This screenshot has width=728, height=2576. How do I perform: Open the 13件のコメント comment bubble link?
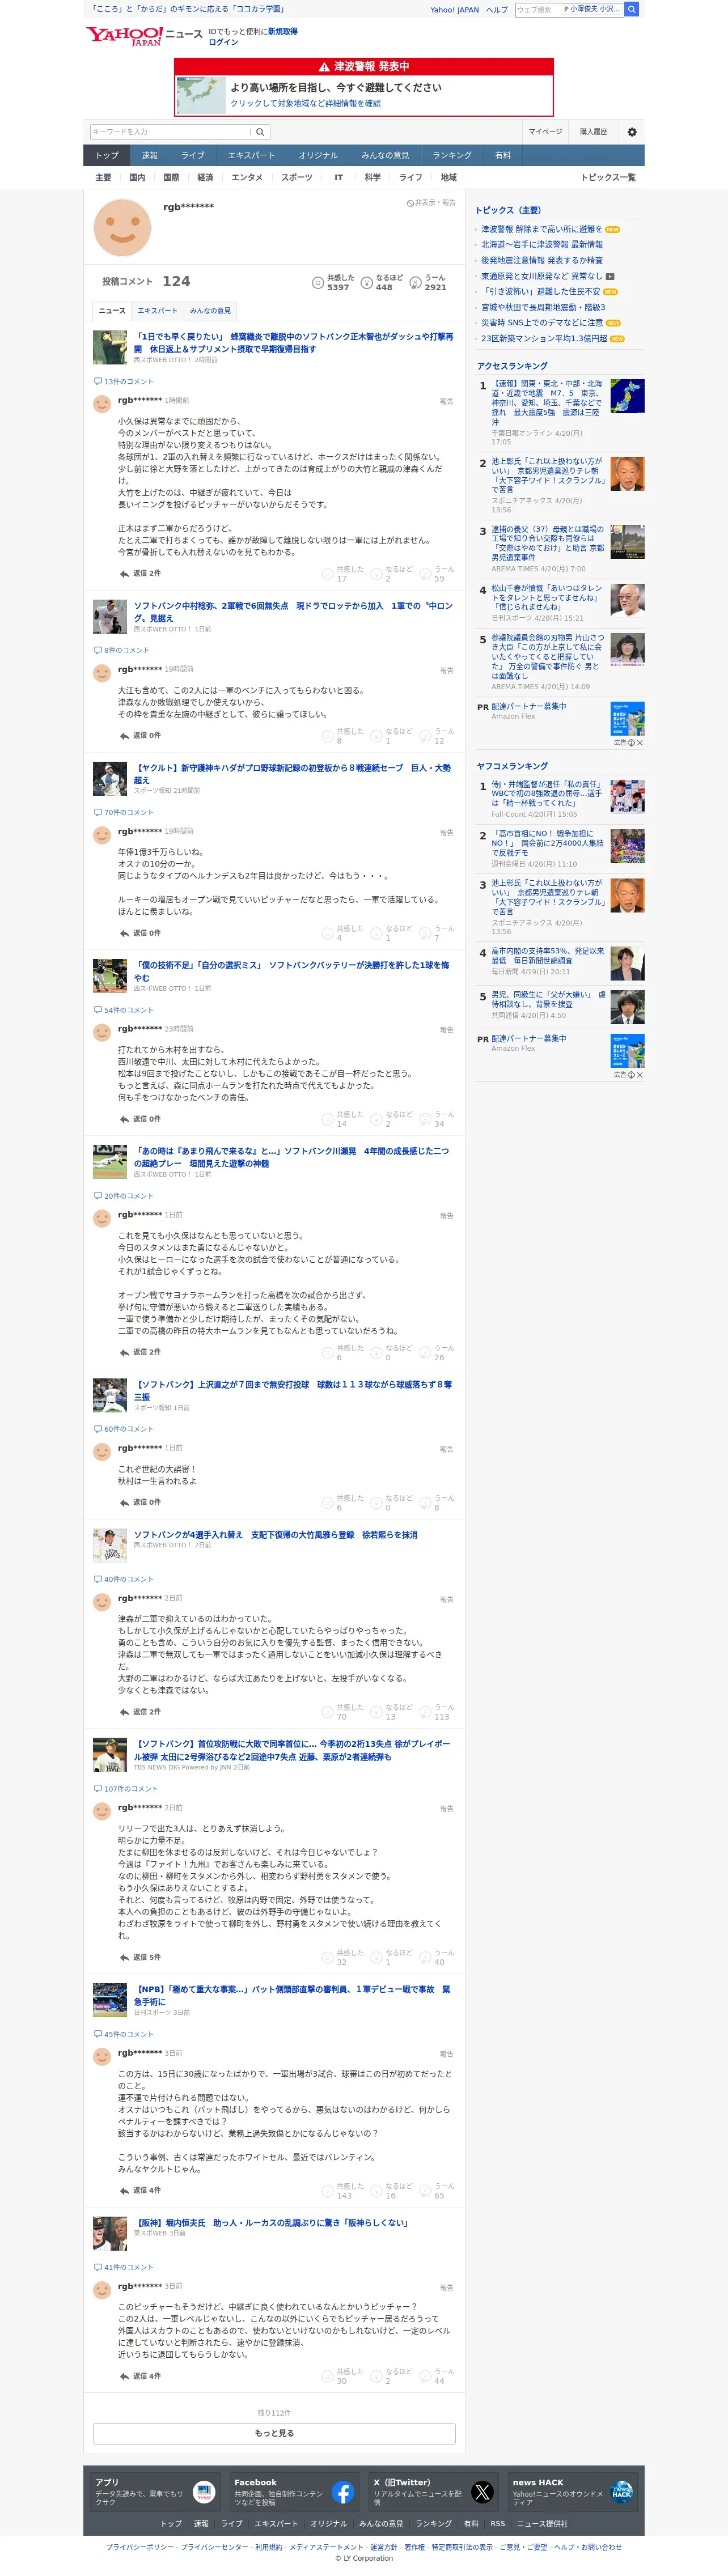click(123, 381)
